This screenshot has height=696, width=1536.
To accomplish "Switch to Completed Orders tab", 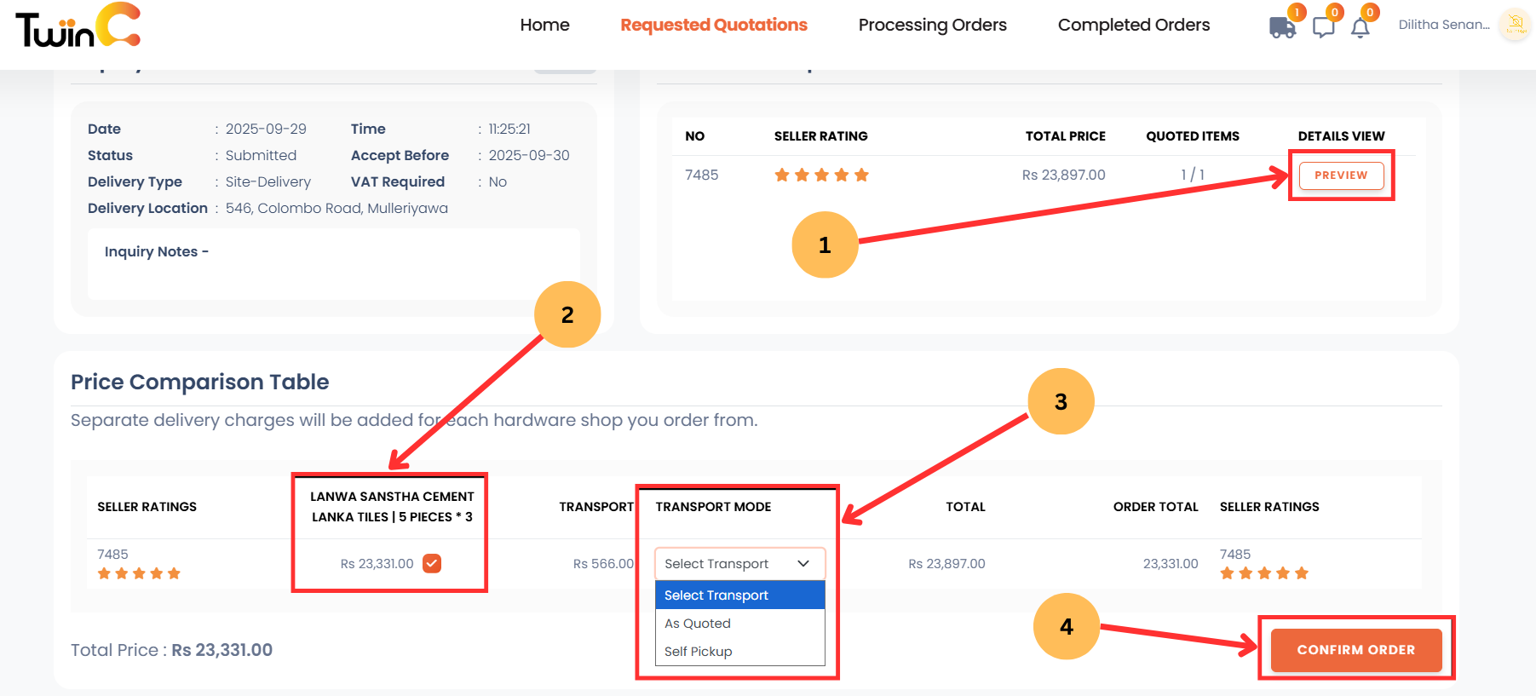I will (1133, 25).
